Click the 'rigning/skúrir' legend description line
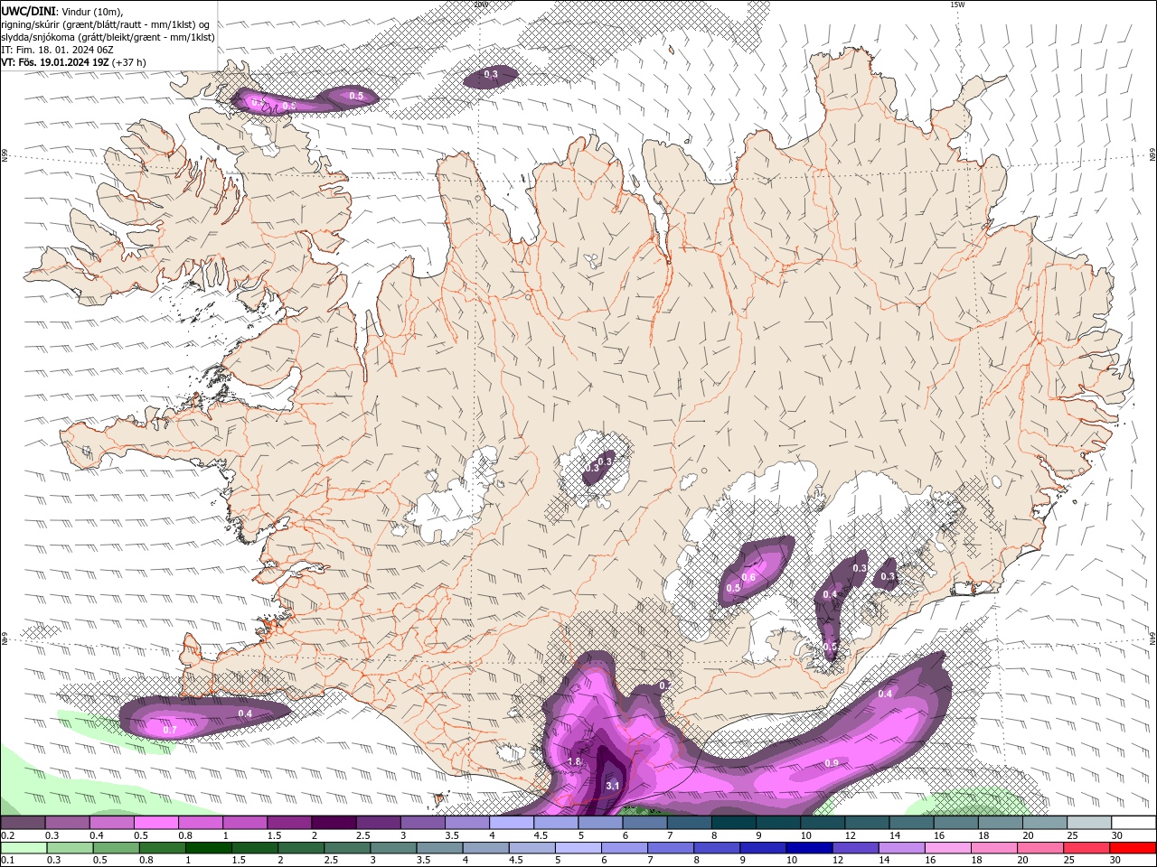Image resolution: width=1157 pixels, height=867 pixels. pyautogui.click(x=106, y=24)
